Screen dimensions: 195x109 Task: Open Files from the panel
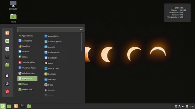pyautogui.click(x=29, y=106)
